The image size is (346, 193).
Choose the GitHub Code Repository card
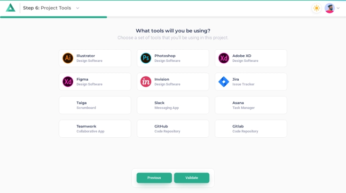click(x=173, y=128)
